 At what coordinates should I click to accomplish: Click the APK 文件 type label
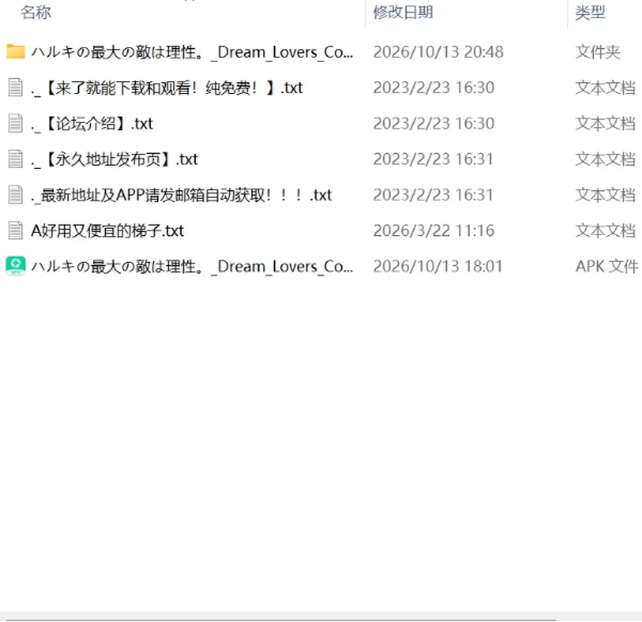607,266
